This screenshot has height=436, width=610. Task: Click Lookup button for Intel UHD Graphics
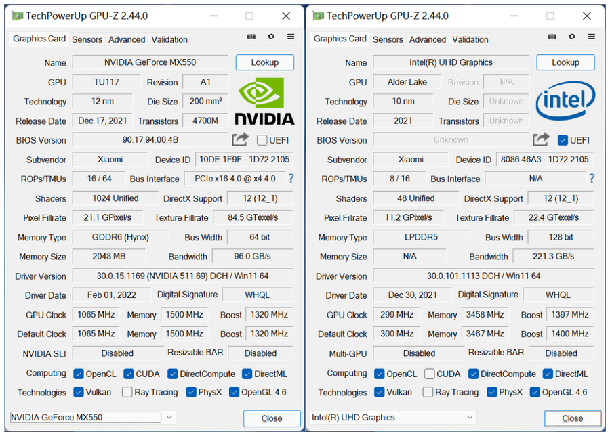tap(565, 62)
